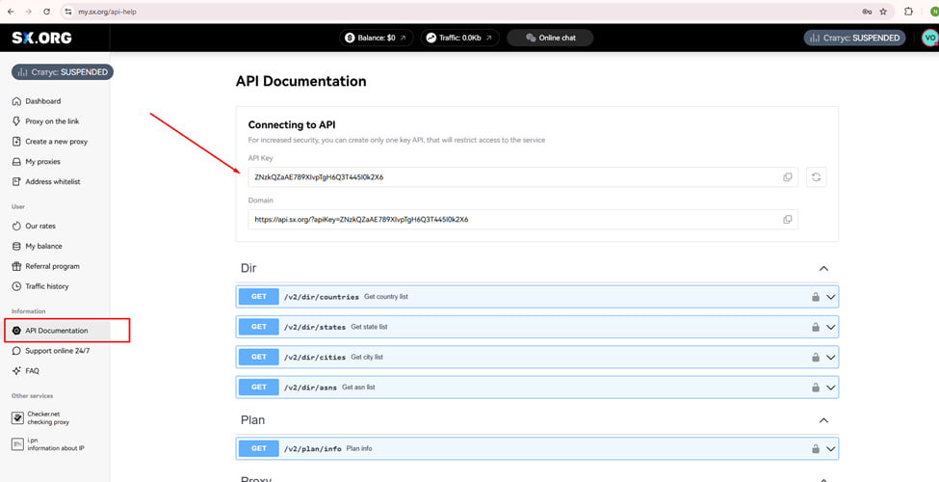Expand the /v2/dir/cities endpoint chevron
This screenshot has width=939, height=482.
pos(830,358)
